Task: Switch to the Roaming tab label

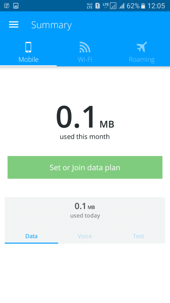Action: pyautogui.click(x=142, y=59)
